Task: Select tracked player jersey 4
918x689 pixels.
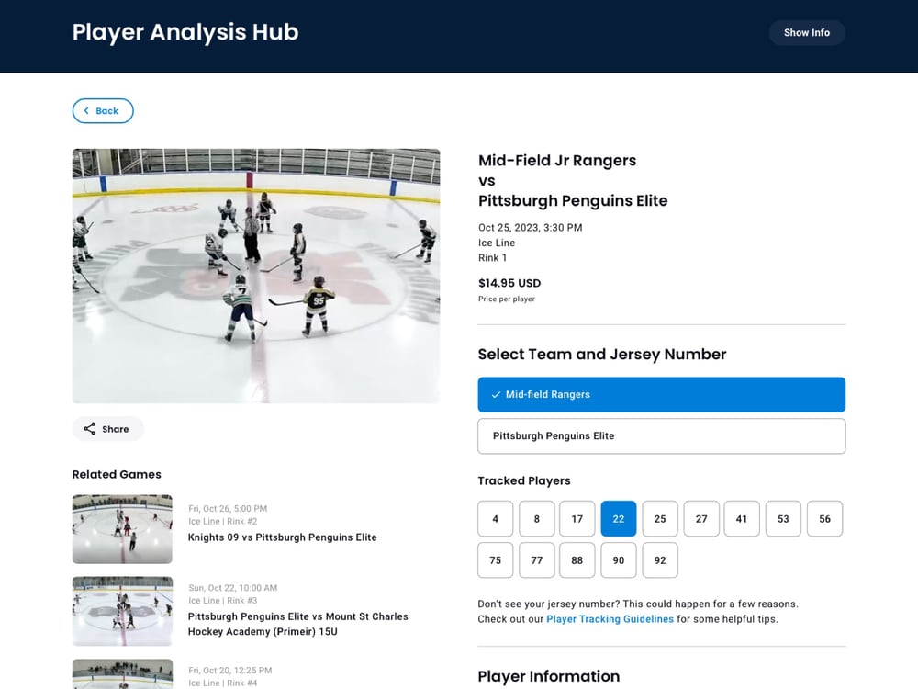Action: pyautogui.click(x=496, y=518)
